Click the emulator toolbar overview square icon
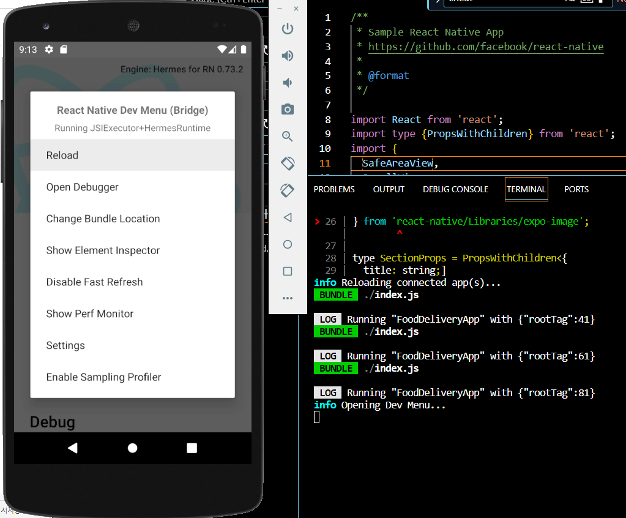The height and width of the screenshot is (518, 626). tap(288, 271)
